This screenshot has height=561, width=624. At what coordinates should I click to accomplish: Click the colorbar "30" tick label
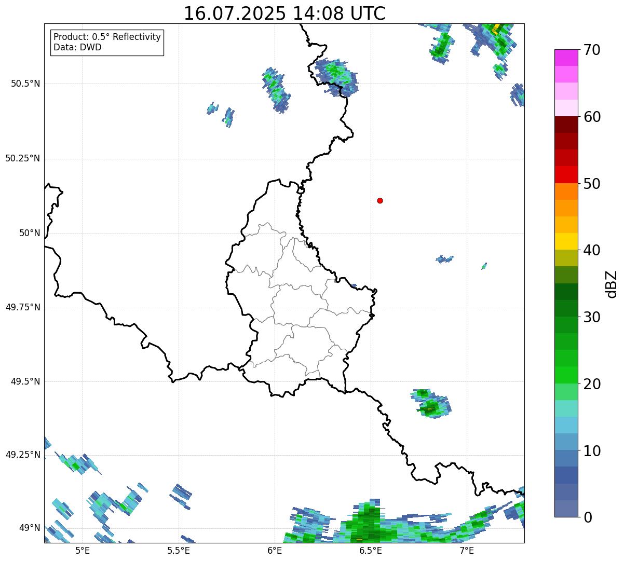pos(592,317)
